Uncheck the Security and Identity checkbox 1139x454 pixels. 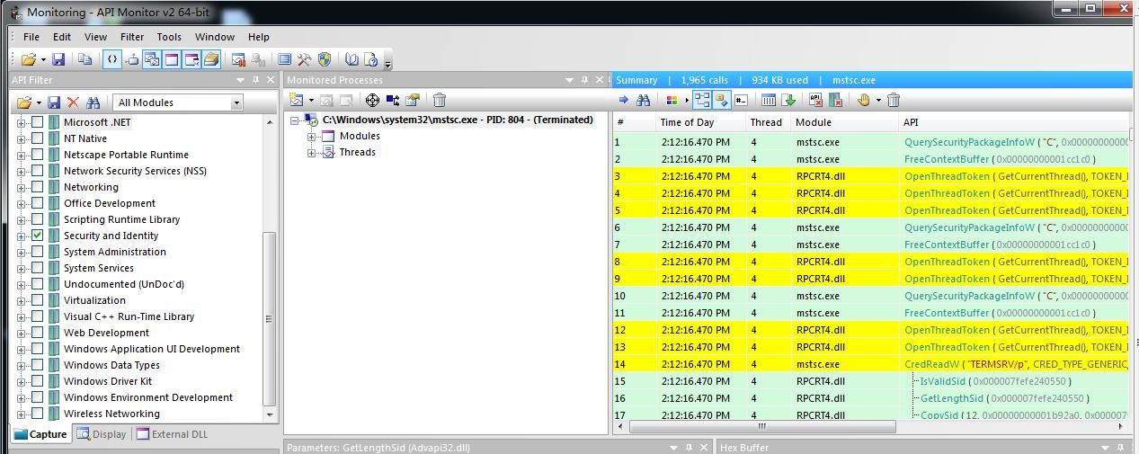tap(37, 236)
